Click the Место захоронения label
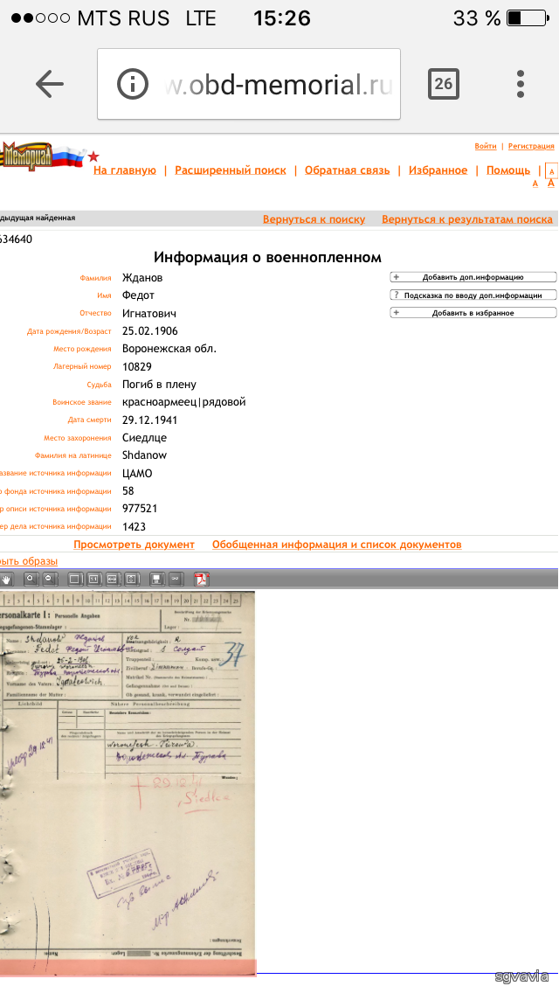 (x=78, y=438)
